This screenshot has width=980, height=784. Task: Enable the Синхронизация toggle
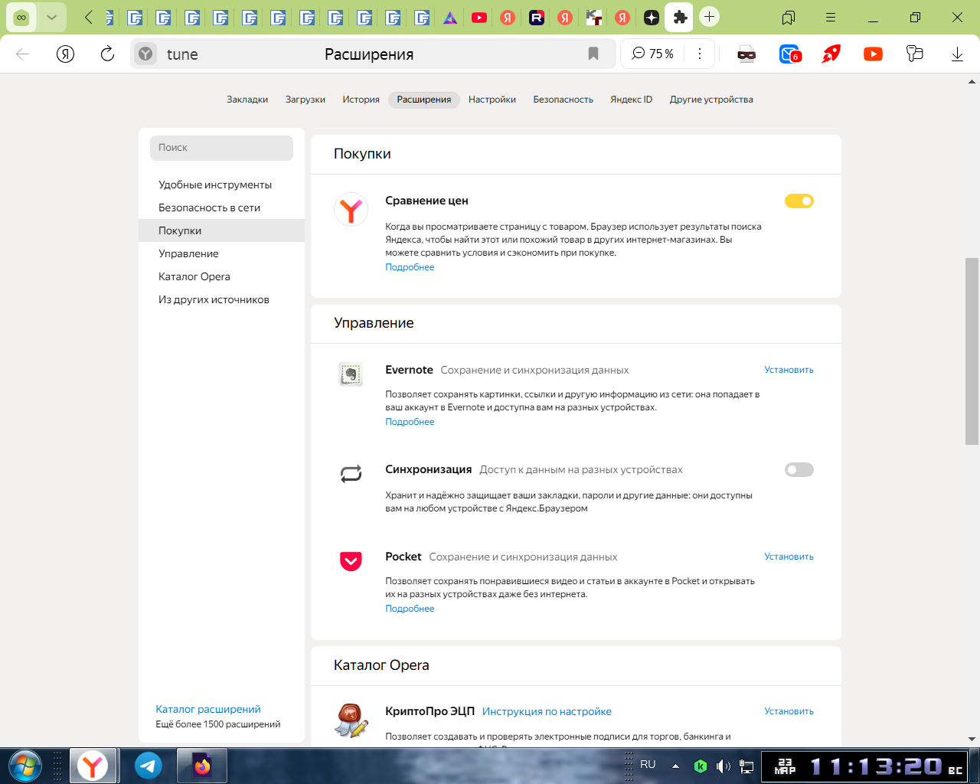[x=799, y=470]
